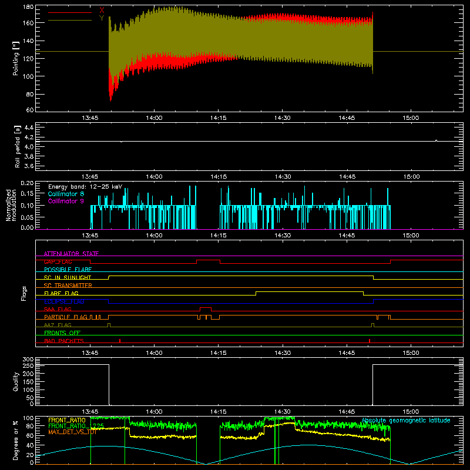Select the POSSIBLE_FLARE flag label
Image resolution: width=470 pixels, height=470 pixels.
pyautogui.click(x=68, y=270)
